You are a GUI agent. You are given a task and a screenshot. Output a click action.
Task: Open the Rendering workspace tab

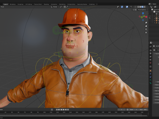click(62, 4)
